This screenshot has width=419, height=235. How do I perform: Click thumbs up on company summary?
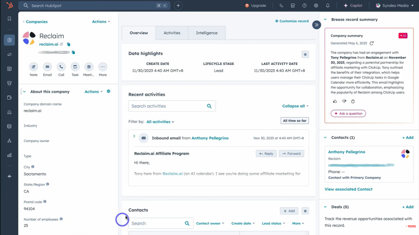pyautogui.click(x=335, y=101)
